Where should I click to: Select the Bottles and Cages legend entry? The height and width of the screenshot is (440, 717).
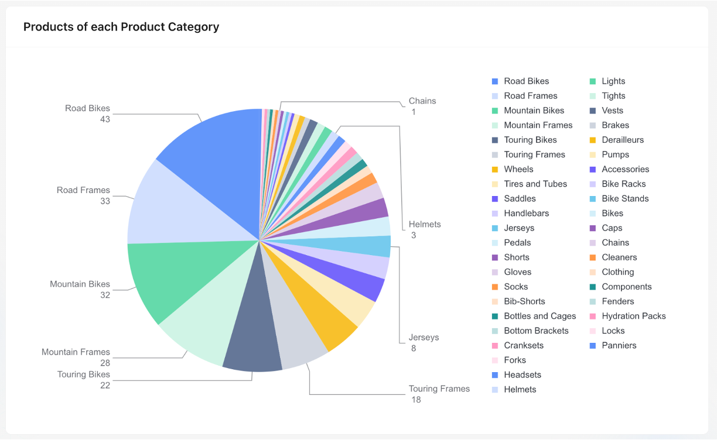(x=540, y=316)
